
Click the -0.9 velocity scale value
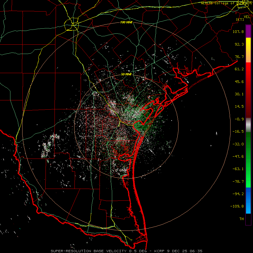[x=239, y=119]
